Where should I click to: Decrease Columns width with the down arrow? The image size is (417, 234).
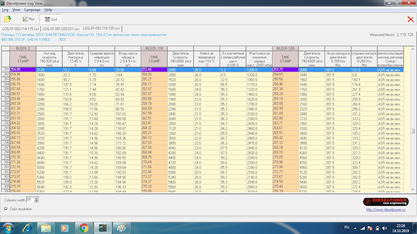pyautogui.click(x=36, y=201)
